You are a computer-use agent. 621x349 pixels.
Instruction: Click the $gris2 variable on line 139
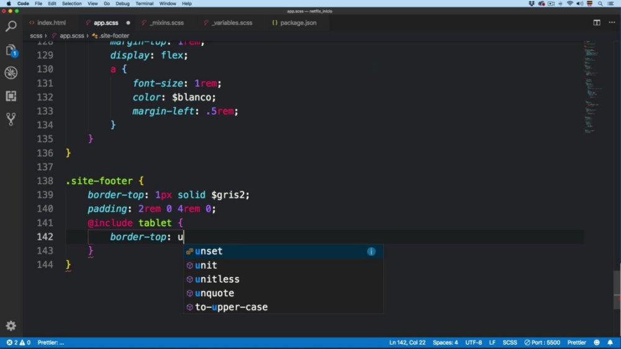[x=229, y=195]
